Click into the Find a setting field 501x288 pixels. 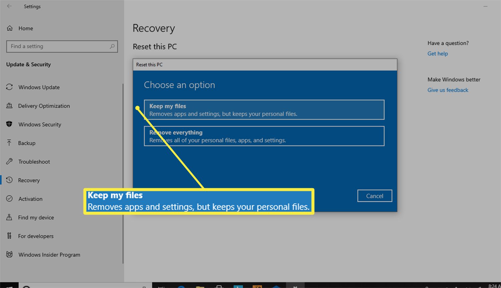[x=57, y=46]
